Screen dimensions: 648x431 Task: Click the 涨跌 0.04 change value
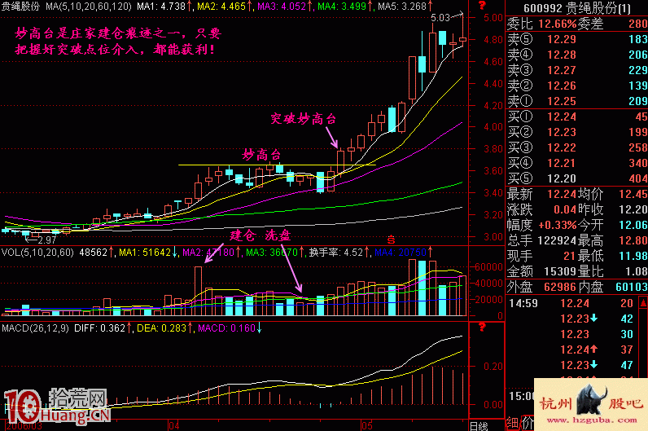[x=564, y=209]
